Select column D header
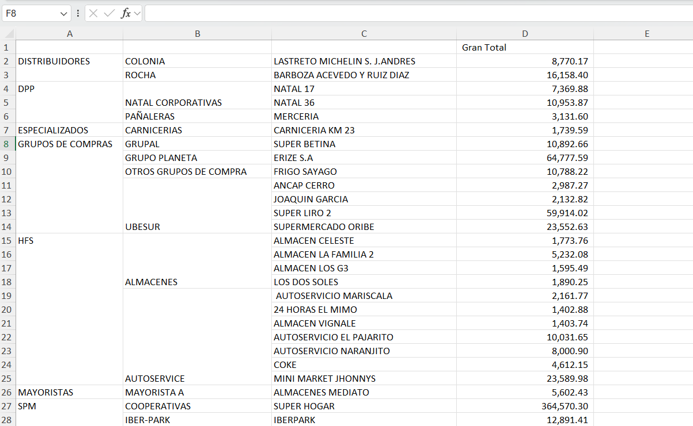The width and height of the screenshot is (693, 426). tap(525, 34)
